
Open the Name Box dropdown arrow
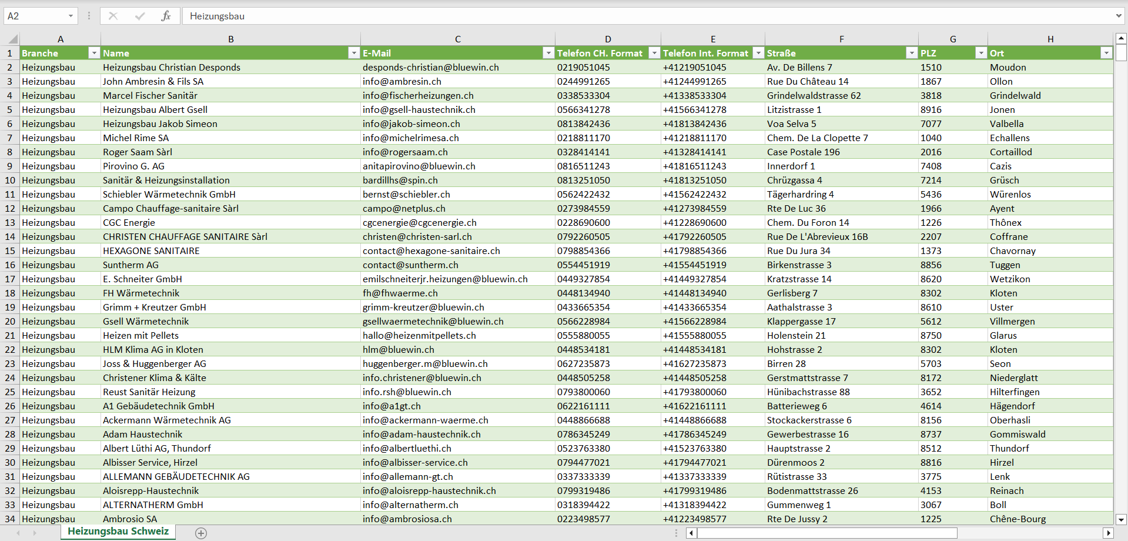point(71,16)
